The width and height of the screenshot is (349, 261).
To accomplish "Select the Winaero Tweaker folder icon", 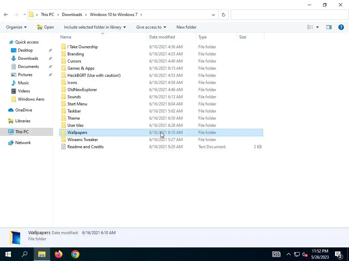I will 63,140.
